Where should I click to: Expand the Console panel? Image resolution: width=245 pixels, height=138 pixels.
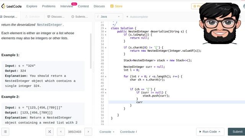point(107,132)
